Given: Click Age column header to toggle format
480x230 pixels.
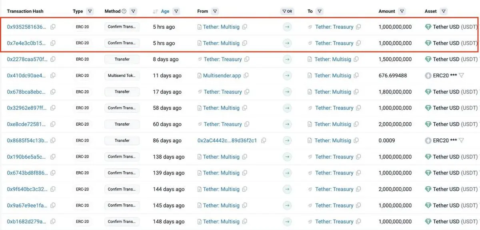Looking at the screenshot, I should pos(165,11).
